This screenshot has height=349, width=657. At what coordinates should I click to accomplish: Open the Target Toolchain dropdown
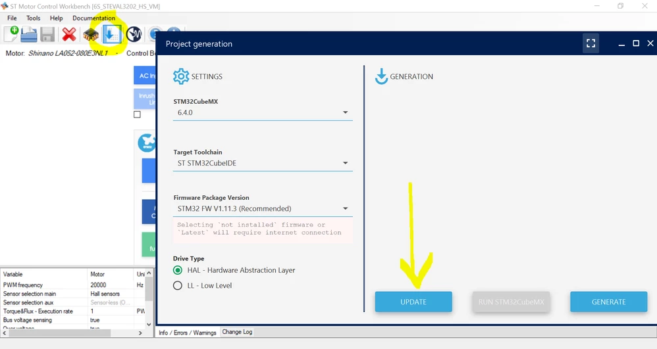[x=263, y=163]
